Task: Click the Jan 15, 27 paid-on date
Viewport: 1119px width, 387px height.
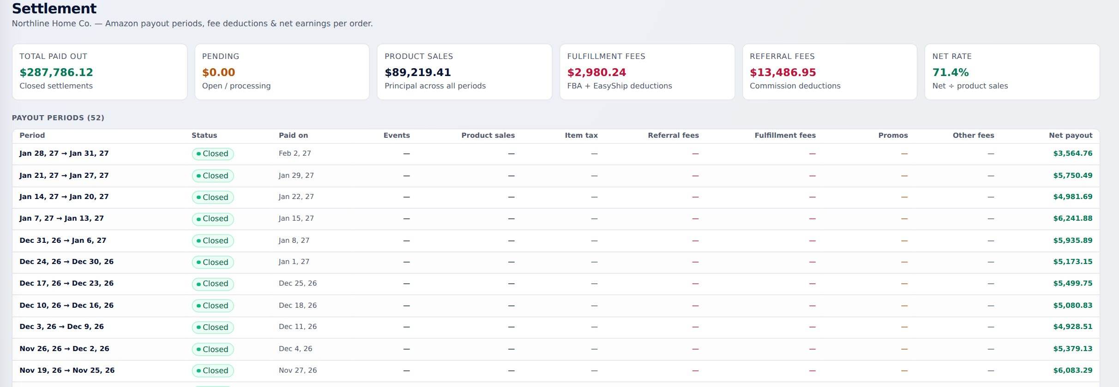Action: (x=296, y=218)
